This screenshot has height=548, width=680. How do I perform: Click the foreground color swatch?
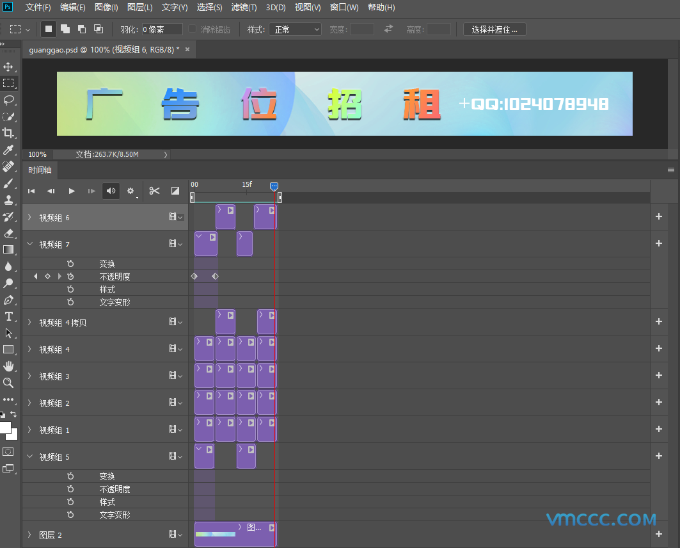pos(5,428)
